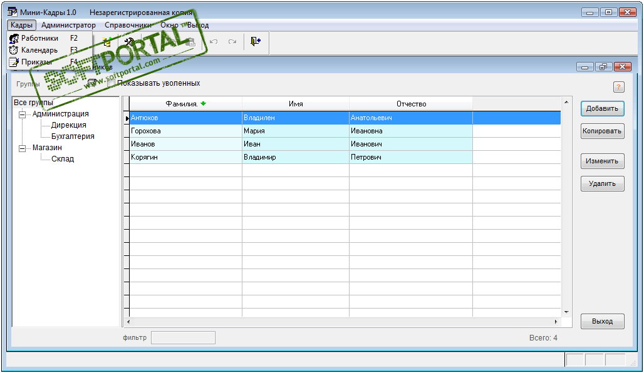The height and width of the screenshot is (373, 644).
Task: Click the Добавить button
Action: 602,109
